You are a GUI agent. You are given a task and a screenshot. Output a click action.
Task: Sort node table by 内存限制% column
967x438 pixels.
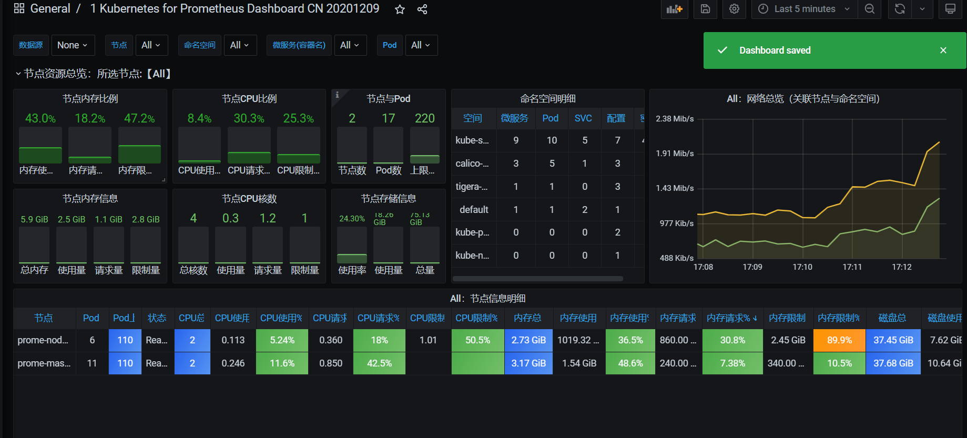[x=839, y=318]
